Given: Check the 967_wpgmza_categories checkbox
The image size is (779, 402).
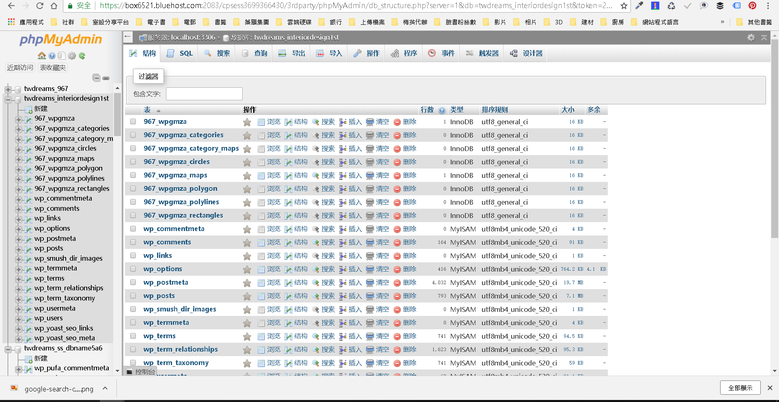Looking at the screenshot, I should click(x=133, y=135).
